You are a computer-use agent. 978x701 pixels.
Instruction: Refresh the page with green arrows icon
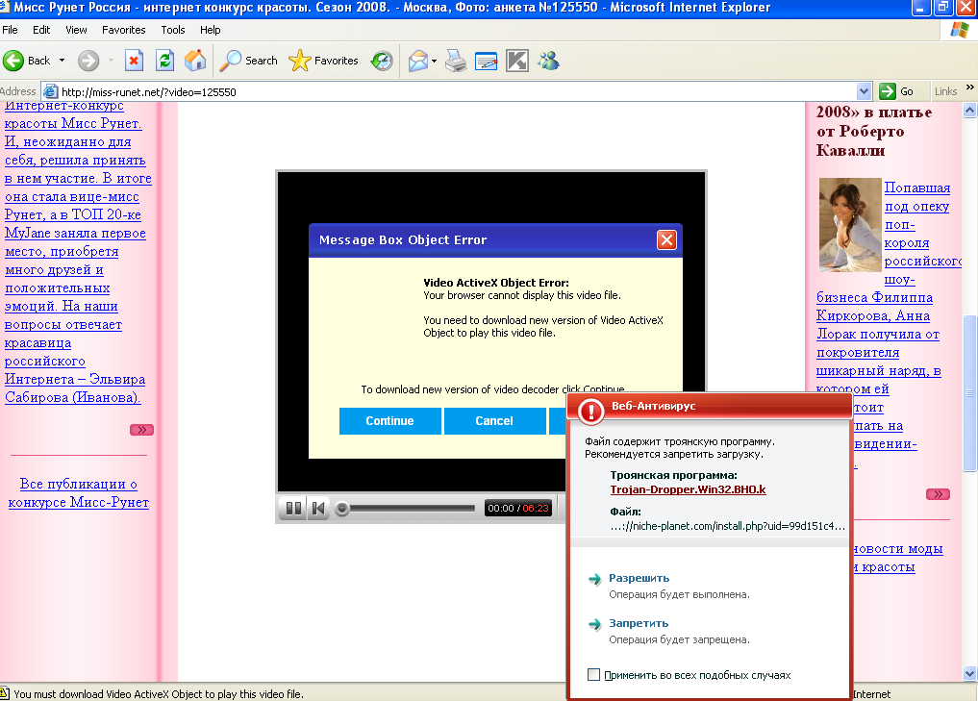(x=164, y=61)
